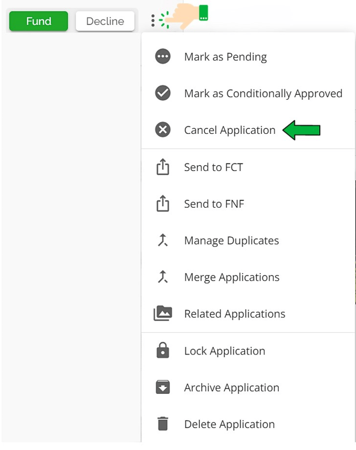Click the pending ellipsis circle icon
Screen dimensions: 356x450
pos(163,56)
